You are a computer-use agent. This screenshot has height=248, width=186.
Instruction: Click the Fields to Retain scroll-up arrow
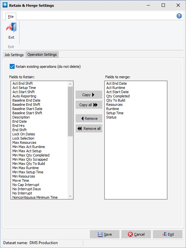tap(70, 84)
